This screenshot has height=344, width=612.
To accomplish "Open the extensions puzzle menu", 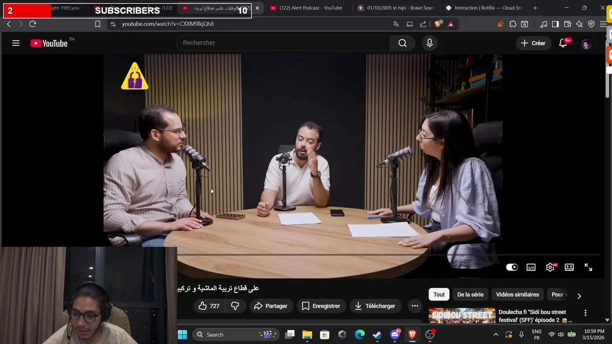I will pyautogui.click(x=513, y=24).
